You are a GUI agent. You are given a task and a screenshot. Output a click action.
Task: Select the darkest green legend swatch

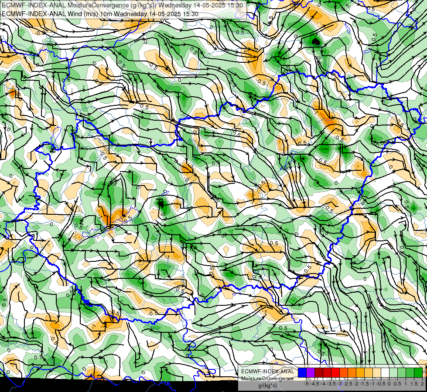[x=418, y=372]
